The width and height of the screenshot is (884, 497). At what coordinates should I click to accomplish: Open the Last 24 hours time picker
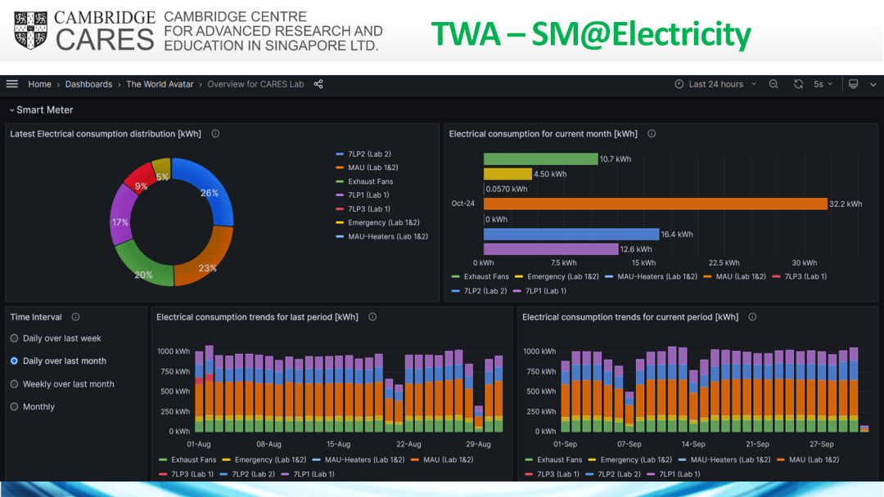tap(715, 84)
